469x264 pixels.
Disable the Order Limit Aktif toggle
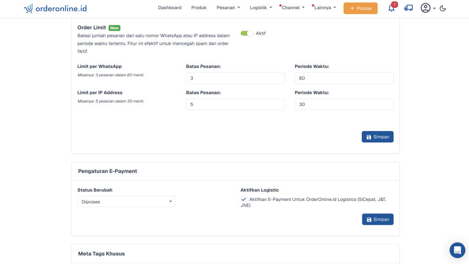pos(247,33)
